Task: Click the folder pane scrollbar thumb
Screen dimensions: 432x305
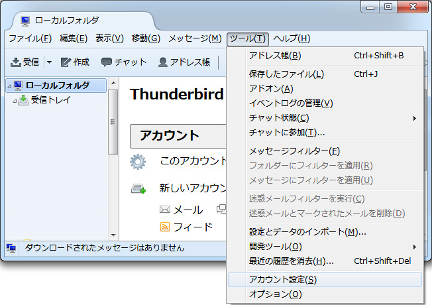Action: point(113,121)
